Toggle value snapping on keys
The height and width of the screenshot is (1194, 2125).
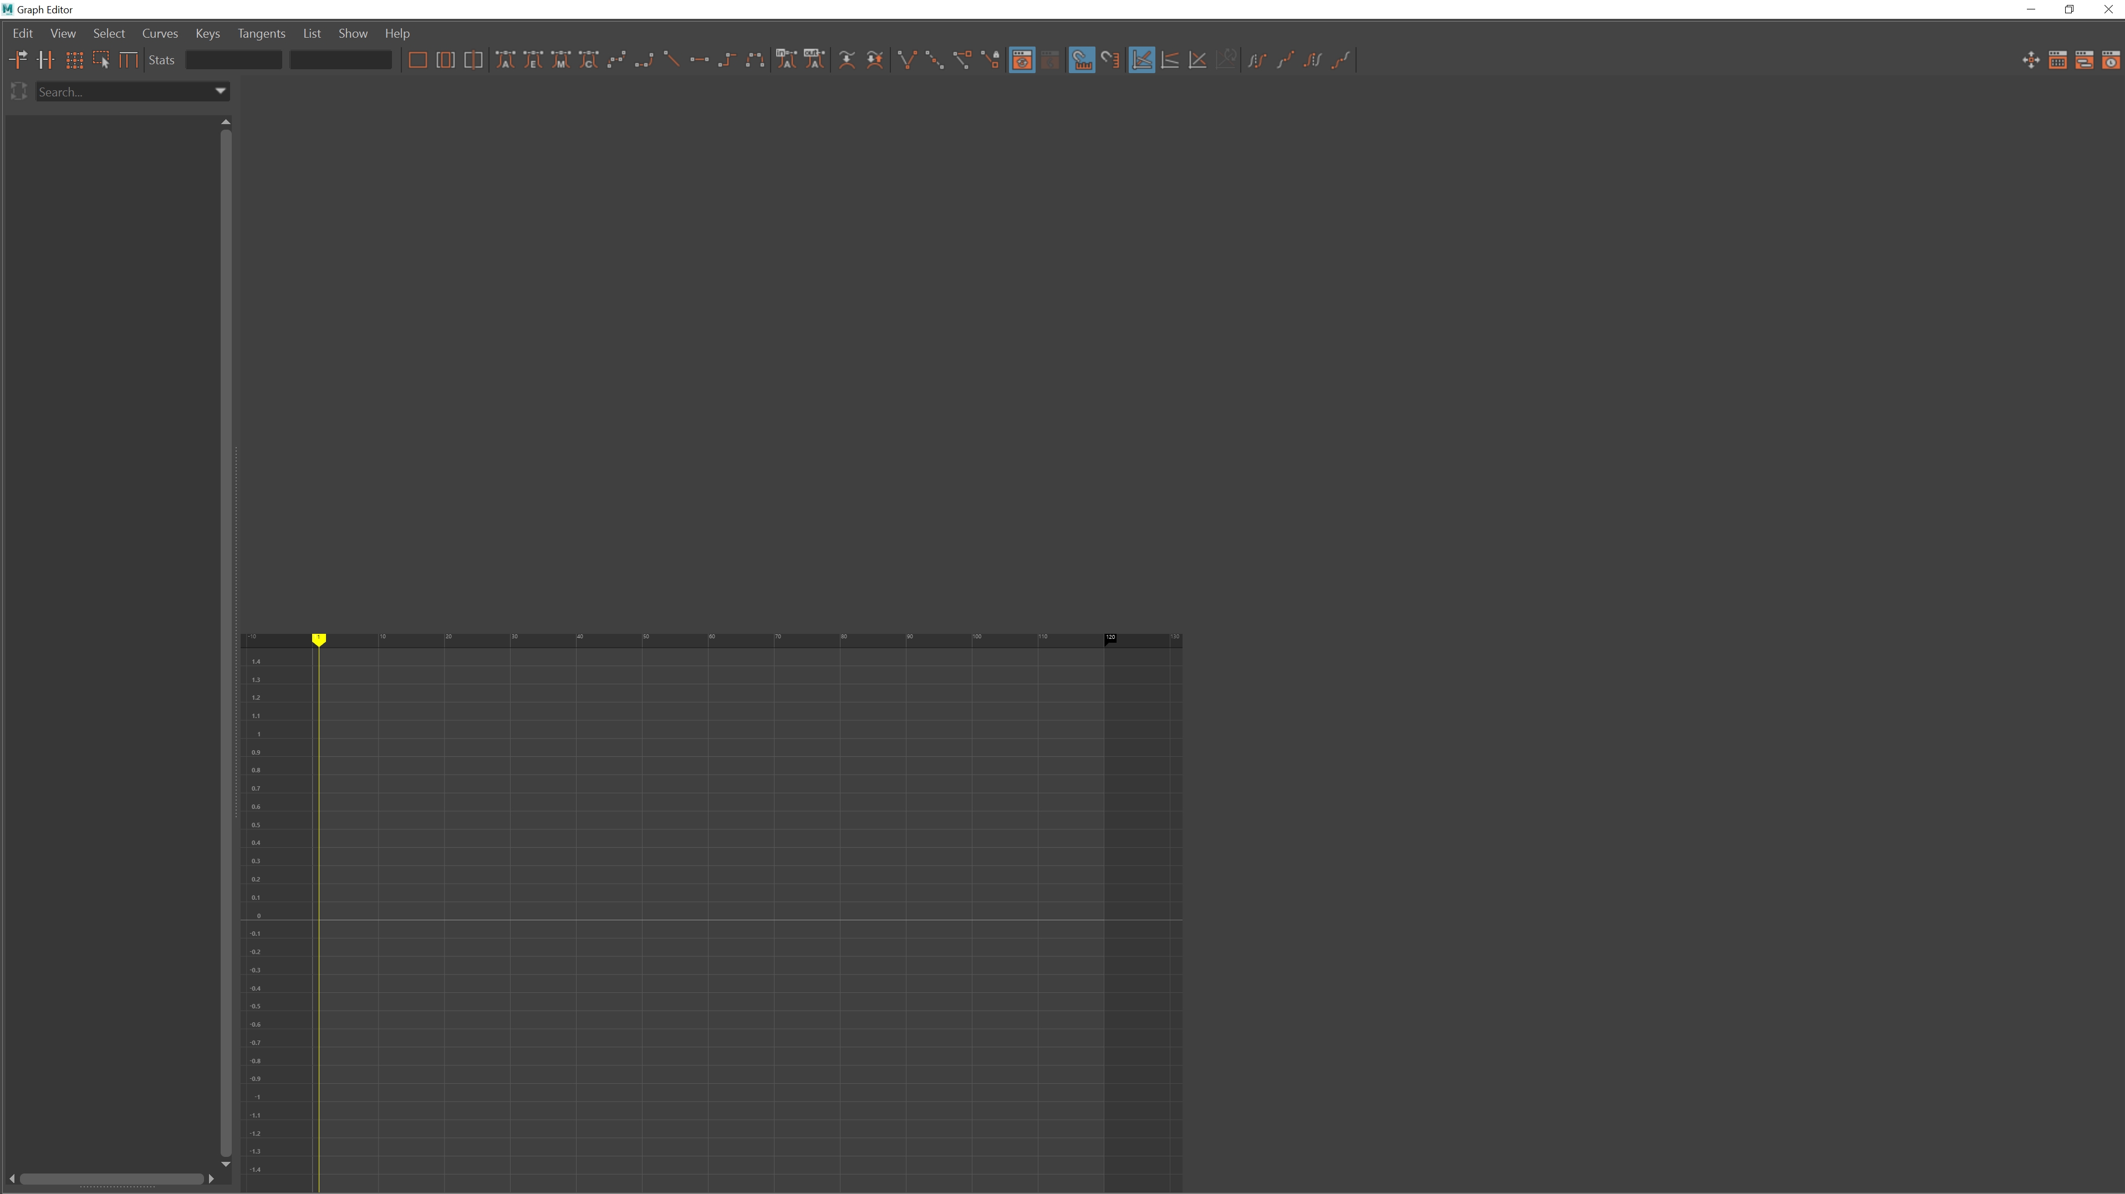(x=1110, y=59)
